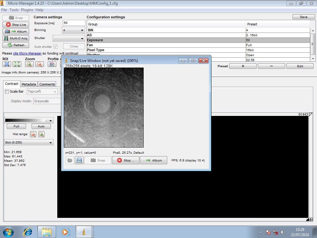Screen dimensions: 317x238
Task: Zoom in the histogram range
Action: coord(41,134)
